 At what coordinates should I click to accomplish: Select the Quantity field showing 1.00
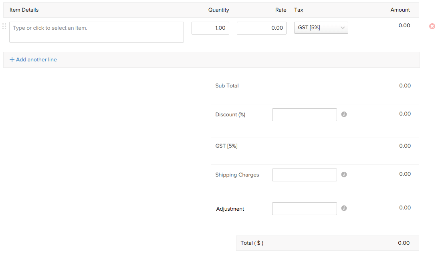click(x=210, y=28)
